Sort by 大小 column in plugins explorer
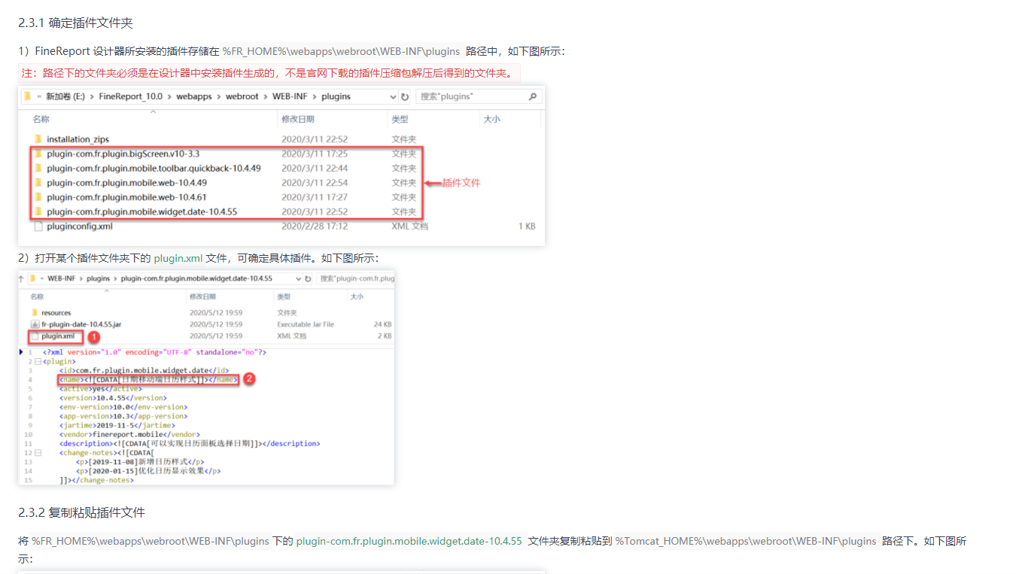Viewport: 1016px width, 574px height. (x=491, y=119)
